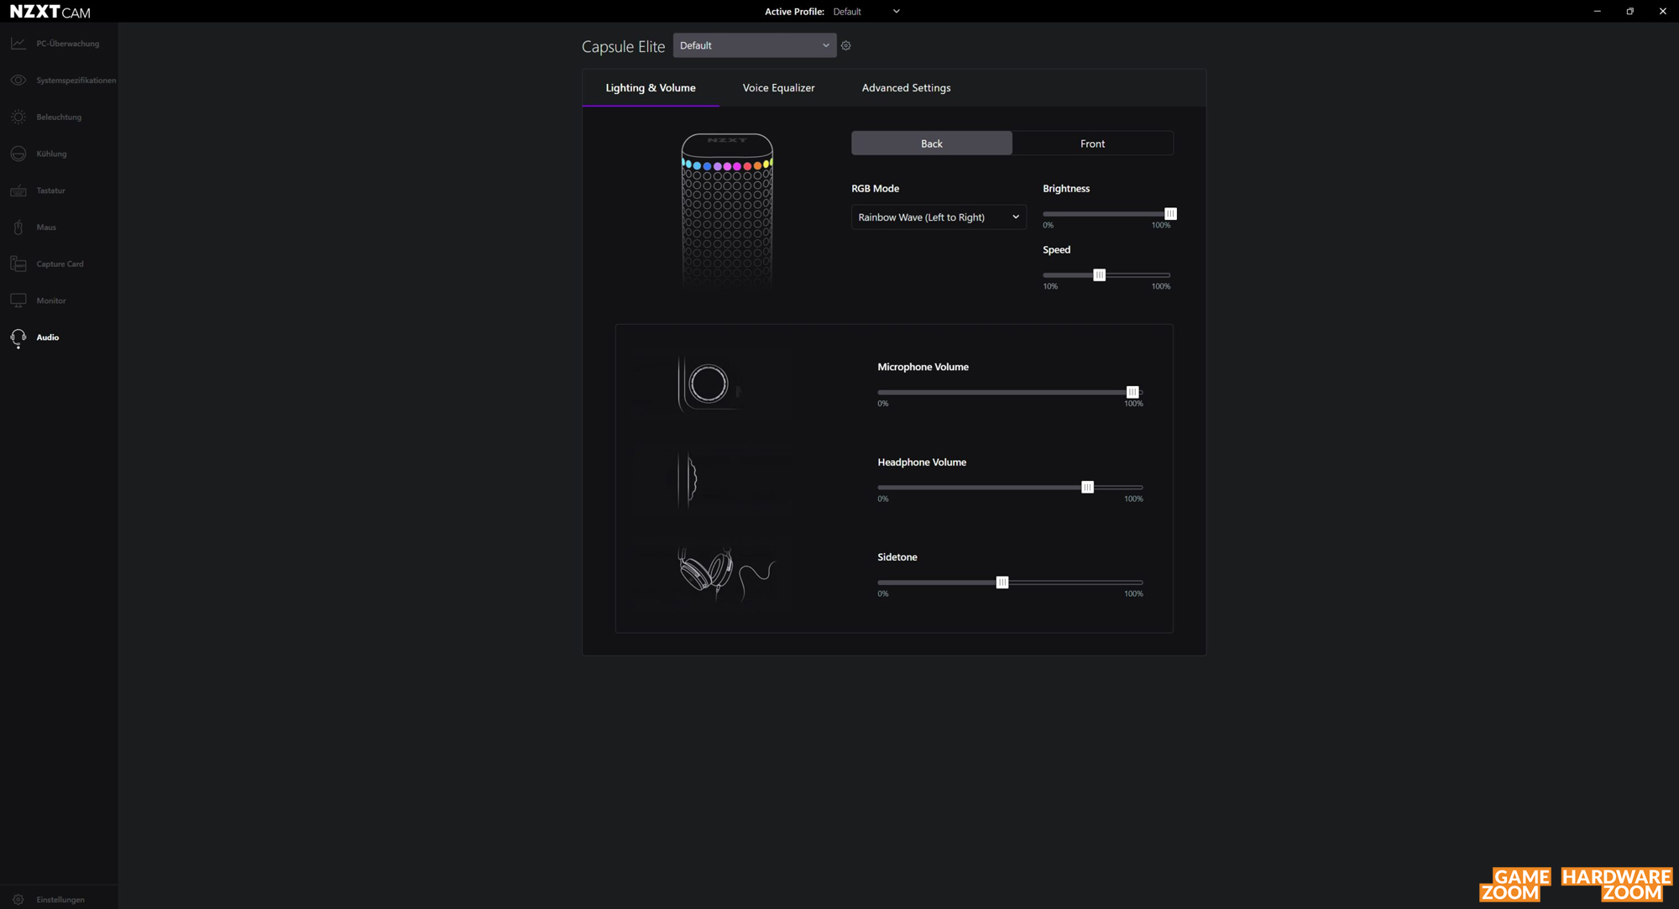
Task: Expand the Active Profile dropdown in title bar
Action: [x=866, y=12]
